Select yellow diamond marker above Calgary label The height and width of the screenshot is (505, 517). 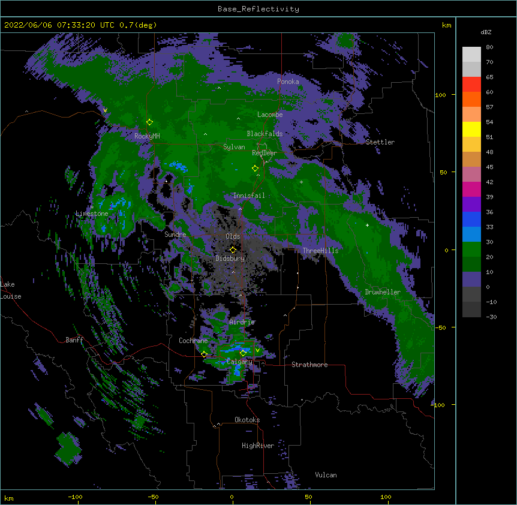(243, 353)
